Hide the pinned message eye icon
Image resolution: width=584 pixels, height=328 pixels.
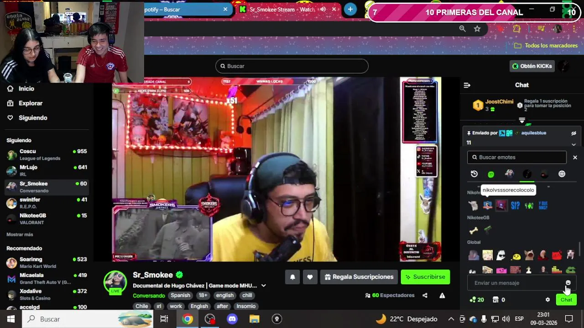point(574,133)
